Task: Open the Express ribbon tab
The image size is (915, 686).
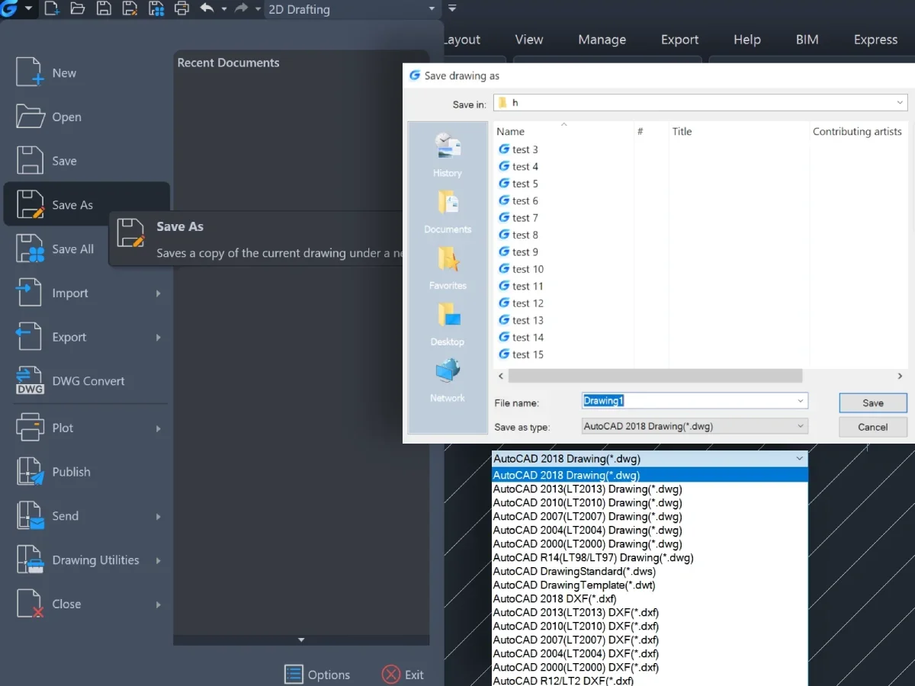Action: coord(875,40)
